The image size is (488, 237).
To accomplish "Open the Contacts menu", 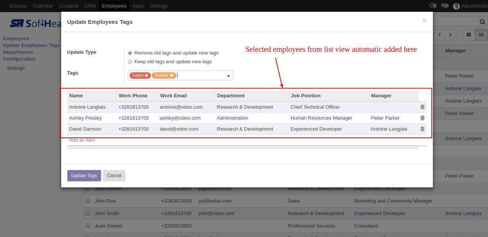I will click(69, 6).
